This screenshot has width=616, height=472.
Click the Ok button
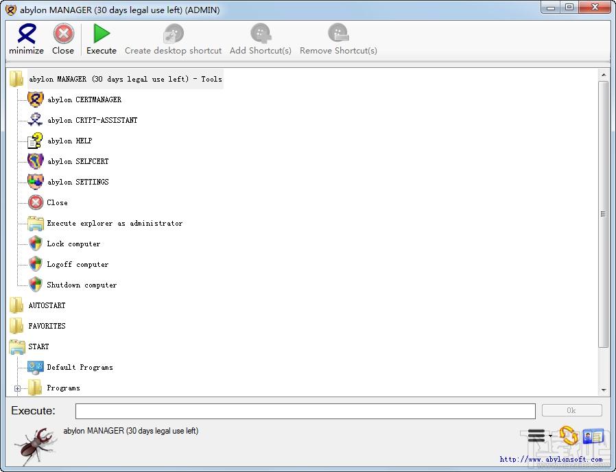[571, 410]
